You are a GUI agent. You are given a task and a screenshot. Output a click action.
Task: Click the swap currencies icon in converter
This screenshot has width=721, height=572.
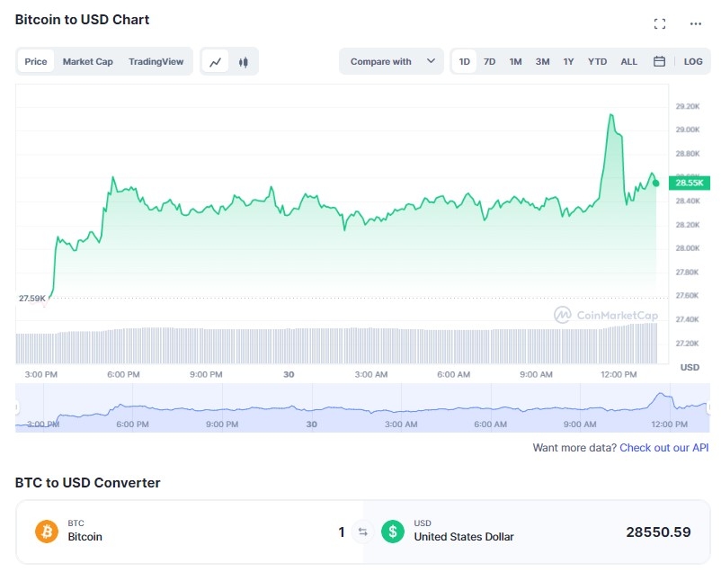363,532
